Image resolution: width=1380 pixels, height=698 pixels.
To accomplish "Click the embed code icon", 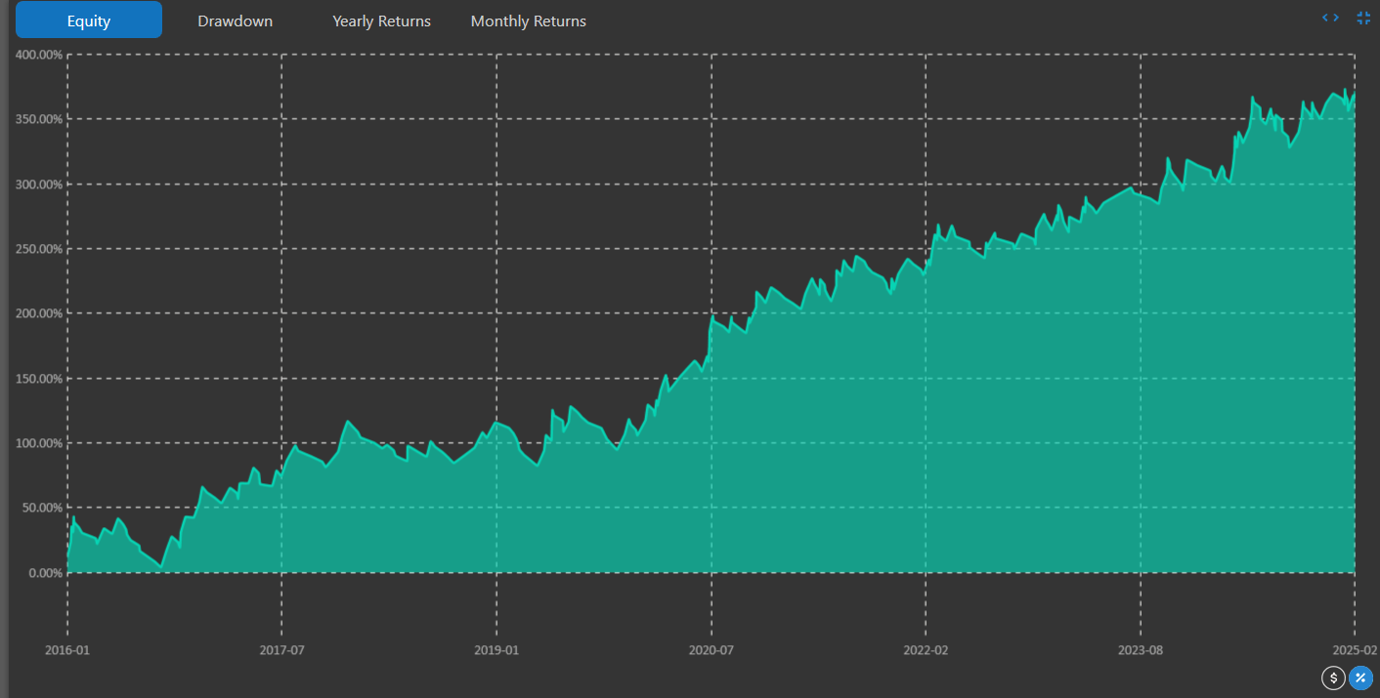I will 1330,18.
